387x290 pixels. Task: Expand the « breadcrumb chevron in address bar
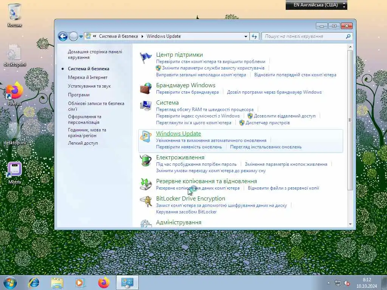tap(94, 36)
